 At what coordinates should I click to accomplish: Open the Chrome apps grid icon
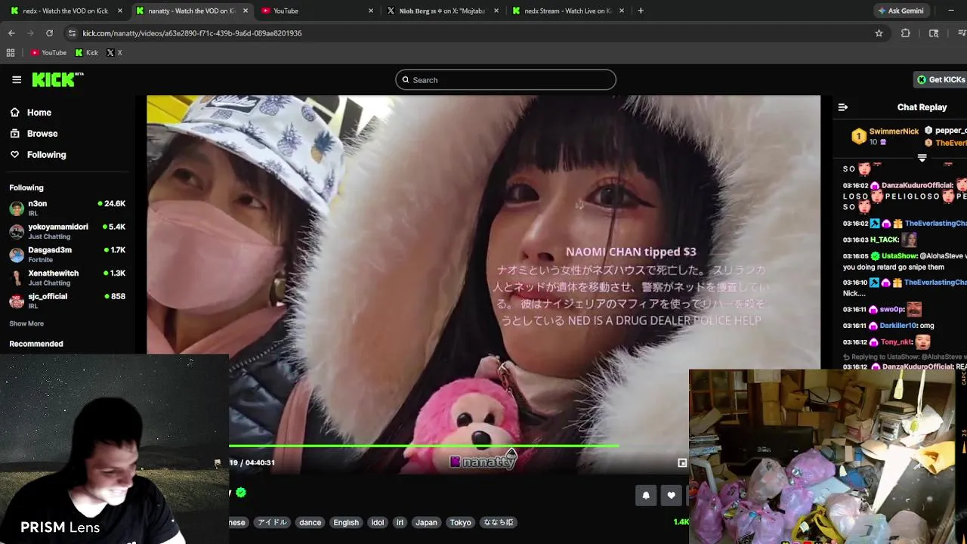pos(11,53)
